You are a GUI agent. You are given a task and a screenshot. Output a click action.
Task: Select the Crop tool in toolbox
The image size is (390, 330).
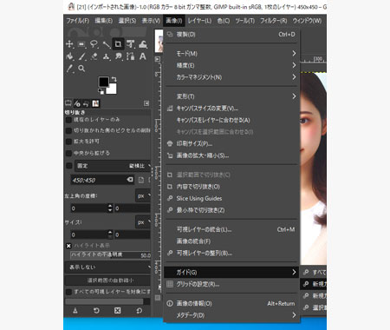click(118, 44)
